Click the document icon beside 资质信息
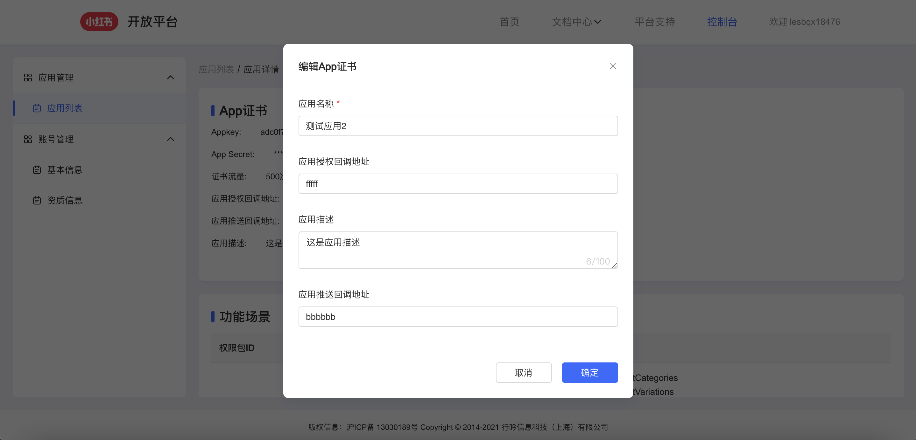This screenshot has height=440, width=916. 37,200
